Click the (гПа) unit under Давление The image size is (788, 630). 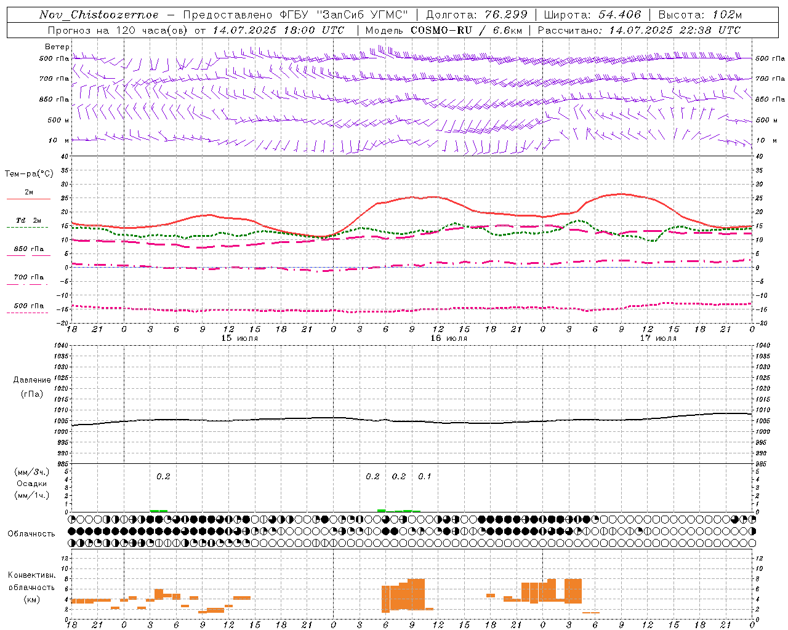pos(32,394)
